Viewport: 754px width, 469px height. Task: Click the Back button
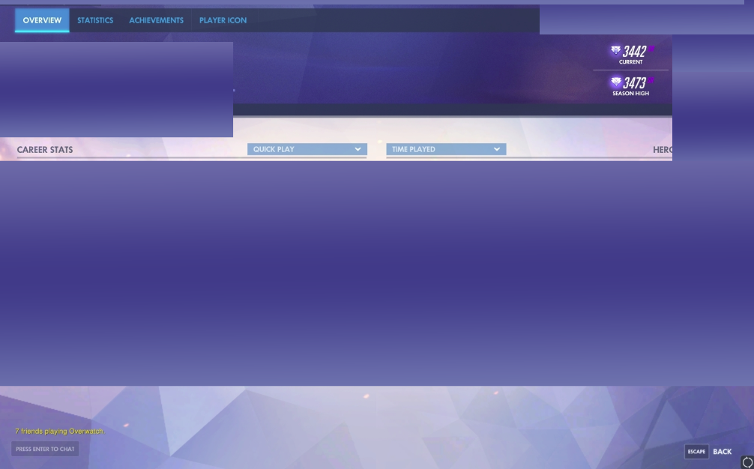723,451
